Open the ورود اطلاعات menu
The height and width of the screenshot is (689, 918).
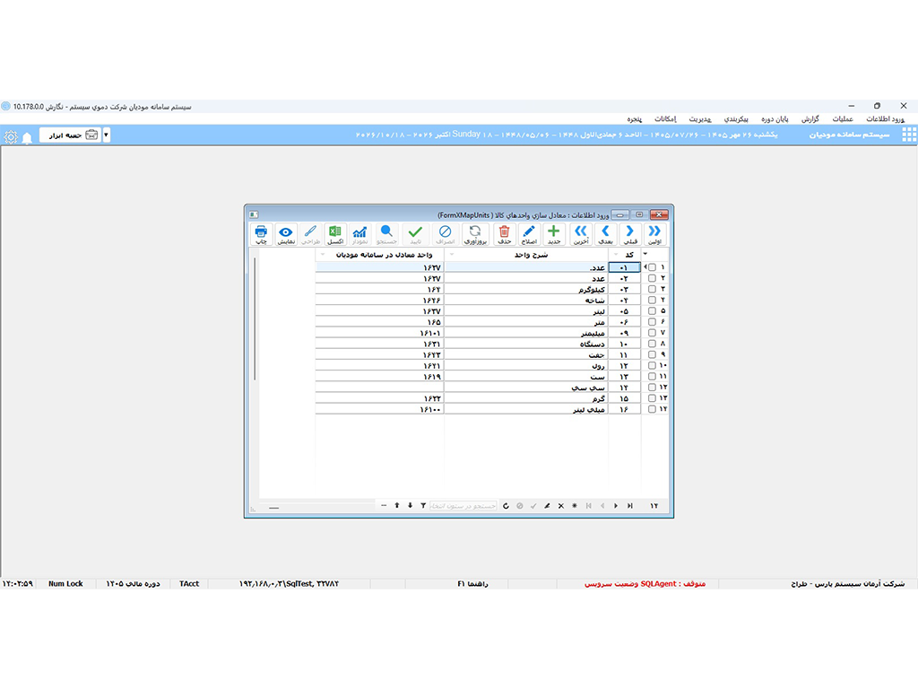(x=885, y=119)
